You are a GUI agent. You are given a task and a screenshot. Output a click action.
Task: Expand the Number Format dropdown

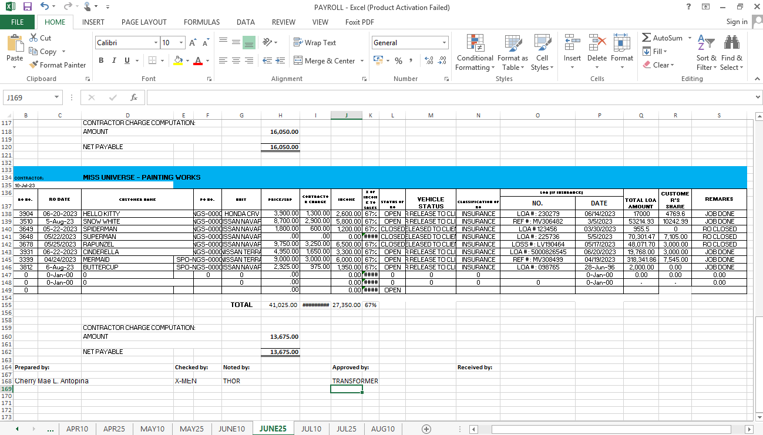point(445,43)
